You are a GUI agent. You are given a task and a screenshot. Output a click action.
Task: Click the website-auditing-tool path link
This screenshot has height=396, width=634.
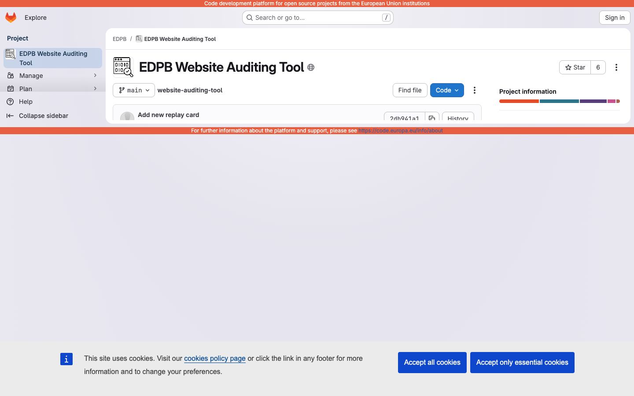(190, 90)
